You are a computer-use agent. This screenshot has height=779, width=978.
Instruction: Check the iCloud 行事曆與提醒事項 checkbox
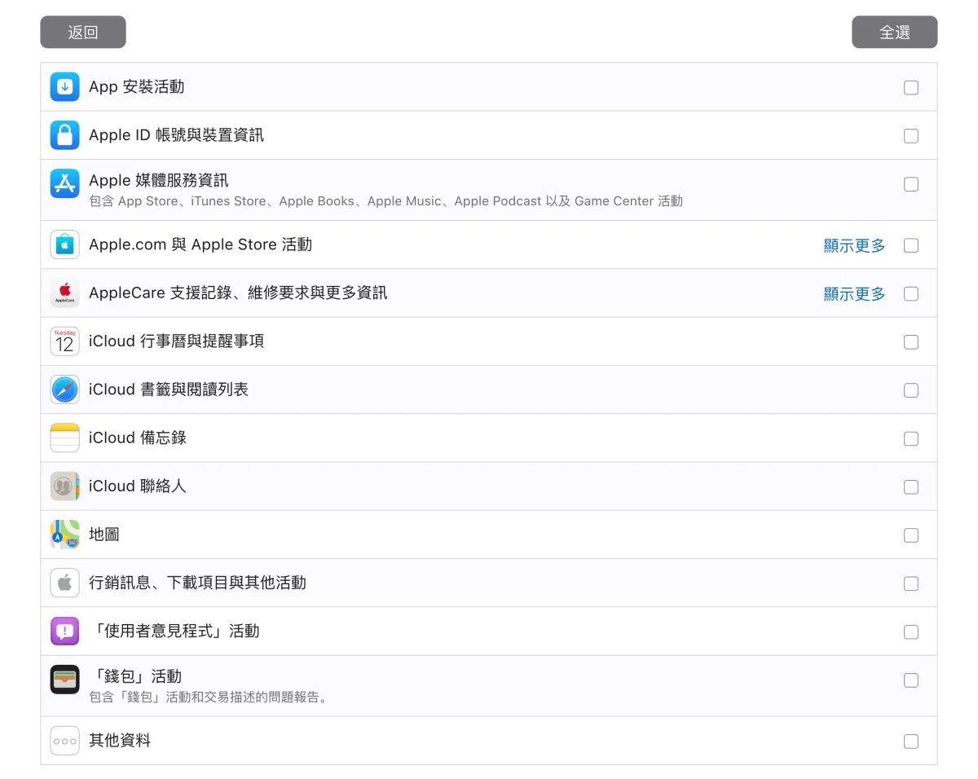(x=911, y=342)
